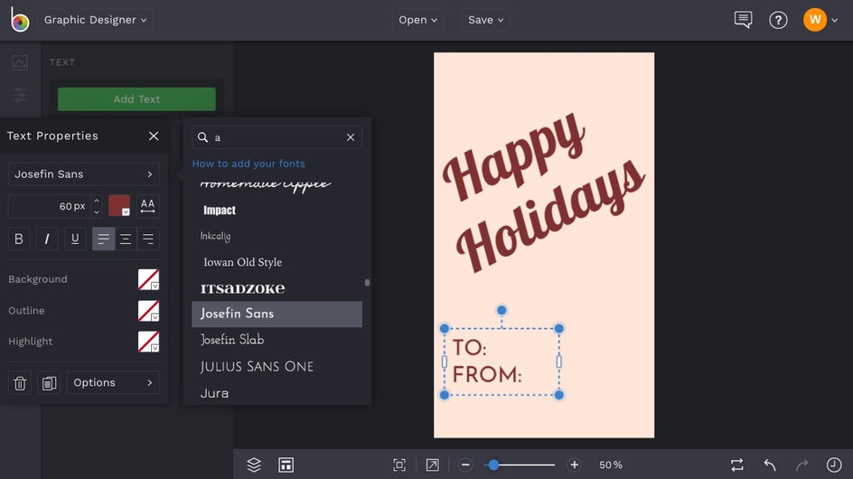Click the letter spacing AA icon
Screen dimensions: 853x479
point(147,206)
